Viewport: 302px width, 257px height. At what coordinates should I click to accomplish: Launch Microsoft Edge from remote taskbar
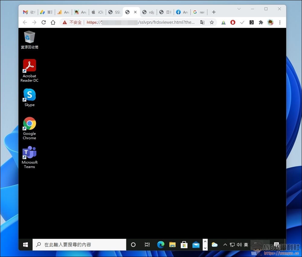(161, 245)
